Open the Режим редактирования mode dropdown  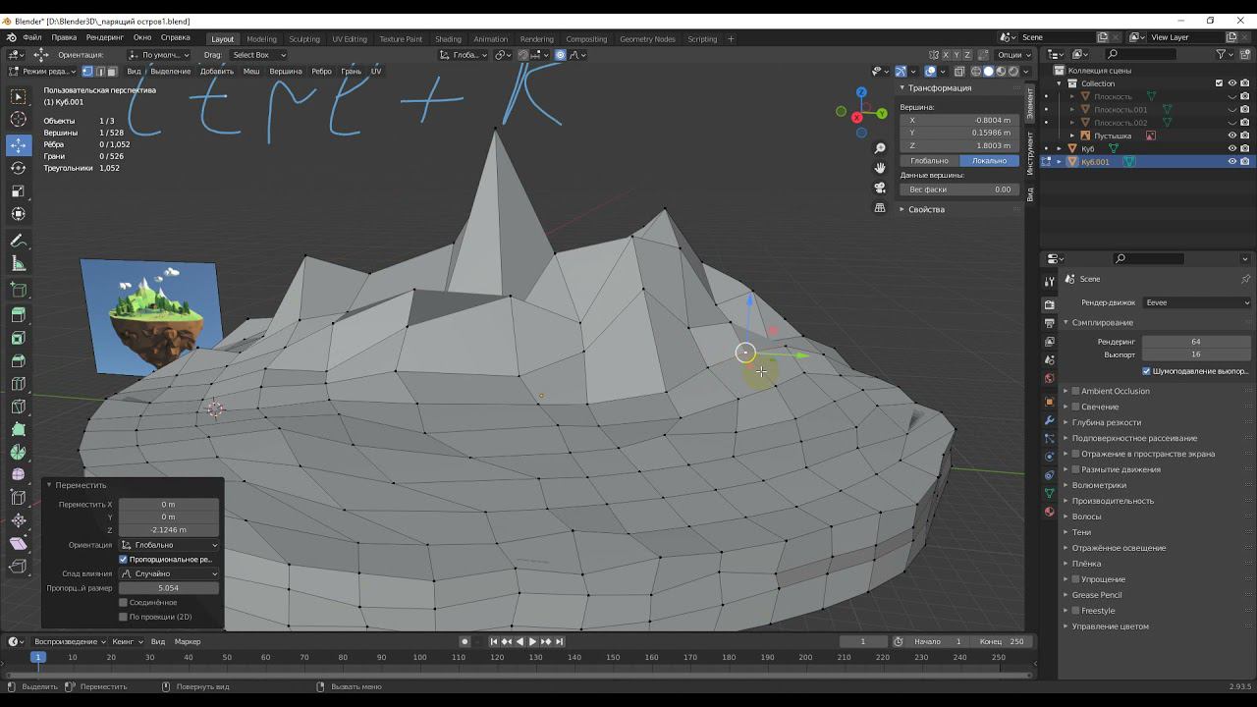coord(40,71)
